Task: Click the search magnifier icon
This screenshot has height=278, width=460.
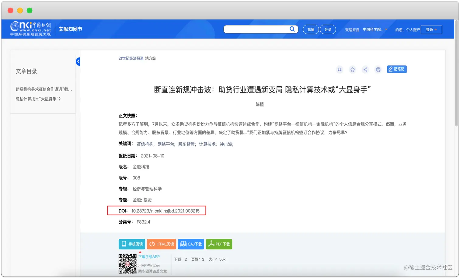Action: [292, 29]
